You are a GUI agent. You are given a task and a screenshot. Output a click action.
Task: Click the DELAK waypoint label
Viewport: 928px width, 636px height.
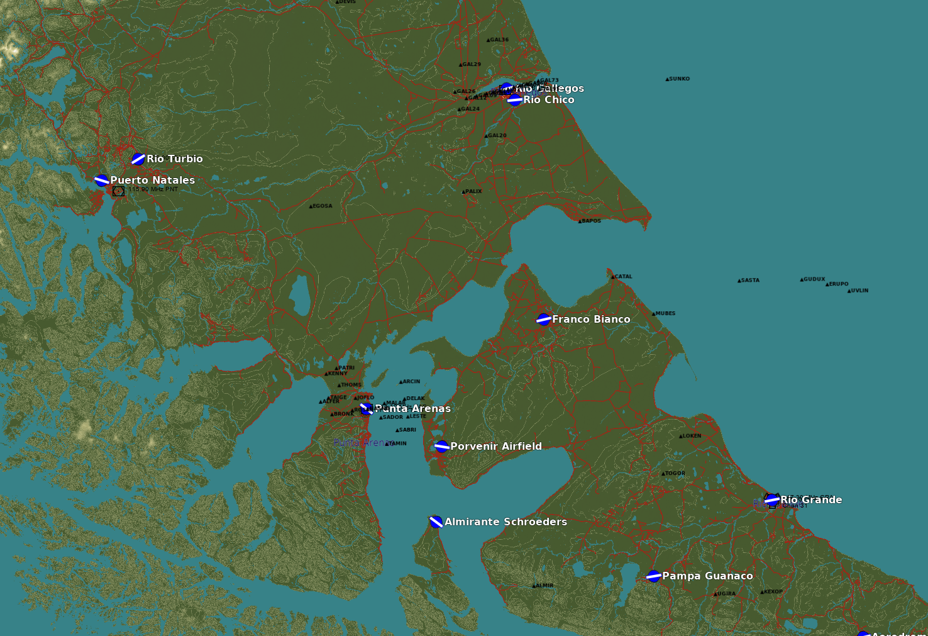(416, 398)
